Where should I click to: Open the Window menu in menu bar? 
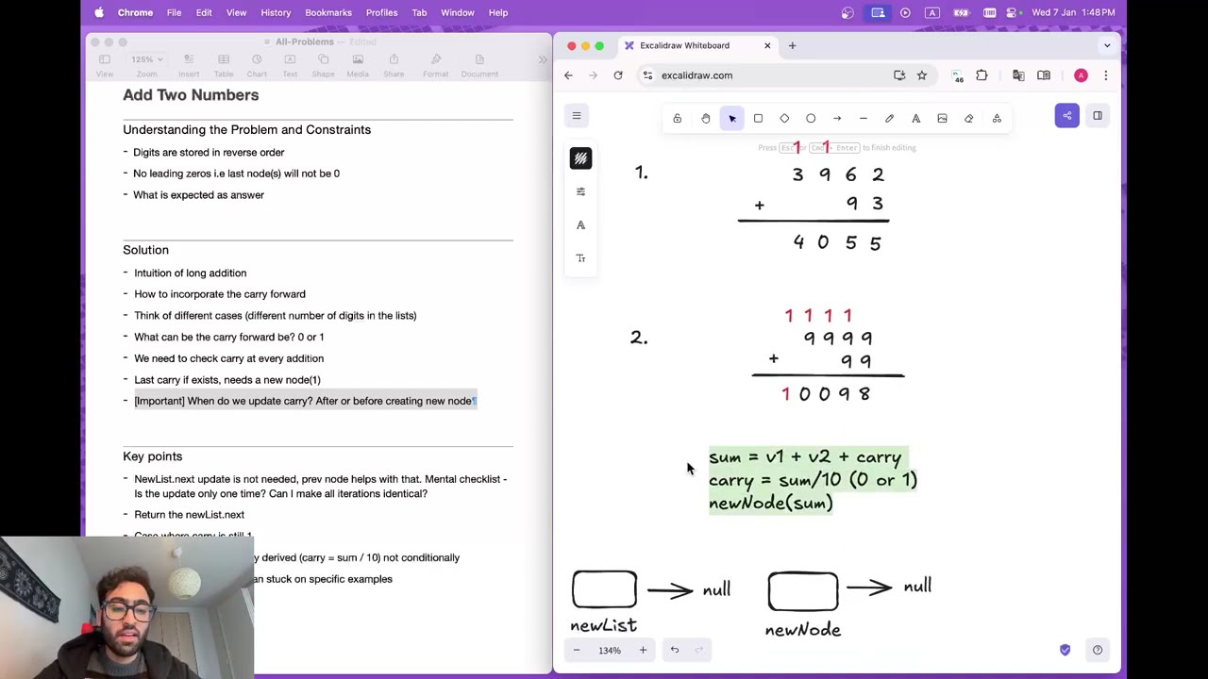point(458,12)
